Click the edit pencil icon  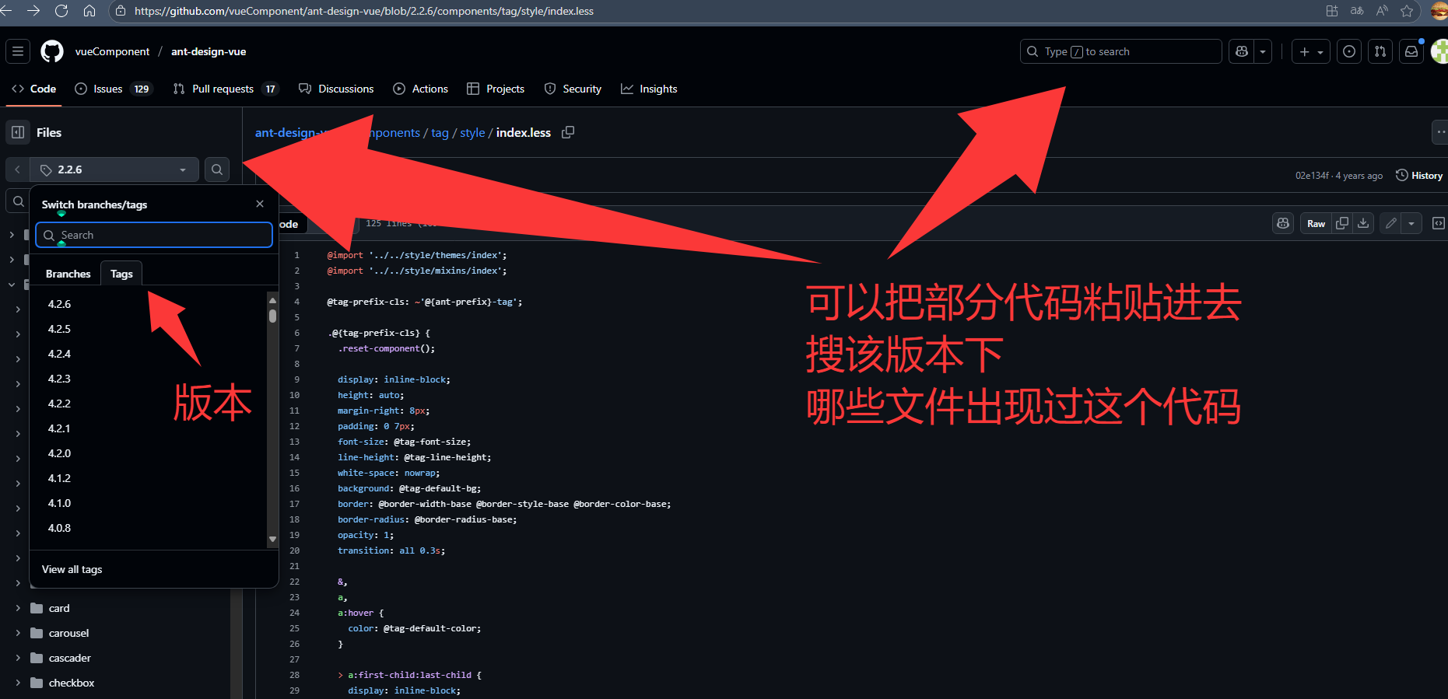coord(1390,223)
